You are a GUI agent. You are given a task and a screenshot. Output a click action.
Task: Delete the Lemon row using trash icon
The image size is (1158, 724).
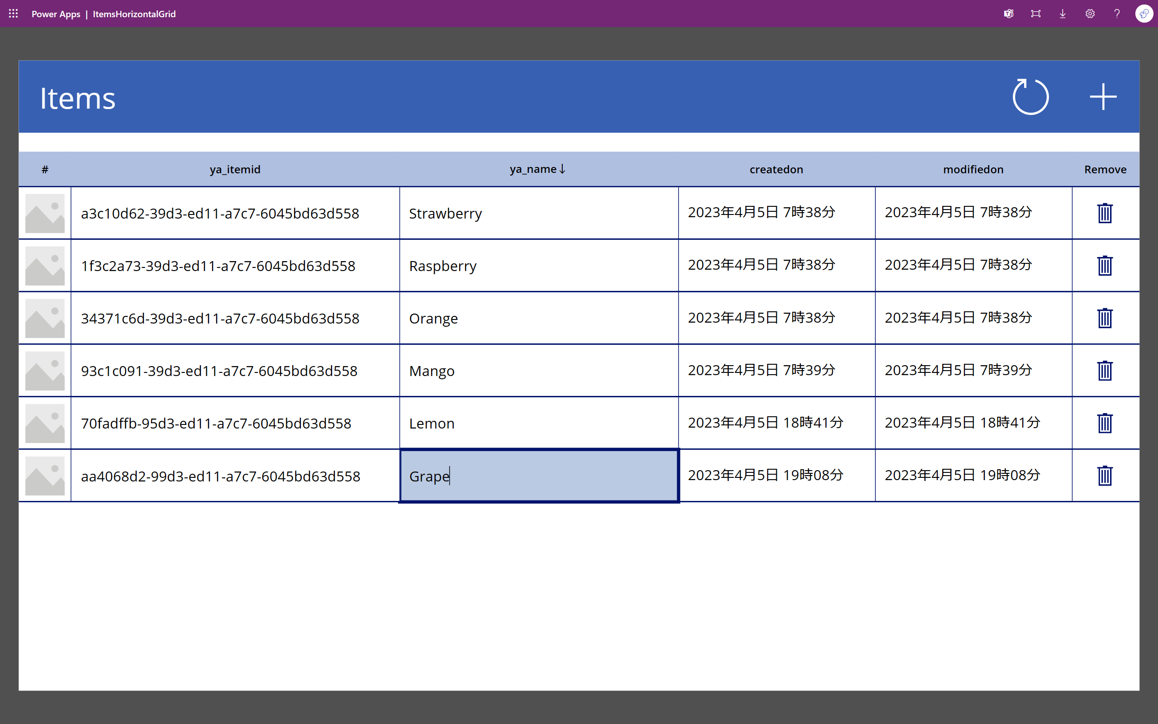(1105, 423)
